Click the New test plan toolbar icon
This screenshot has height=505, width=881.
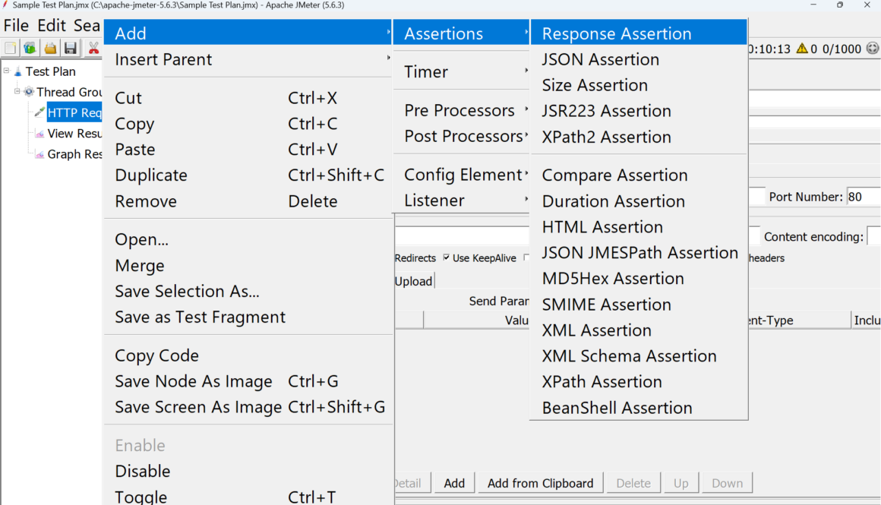pos(10,49)
